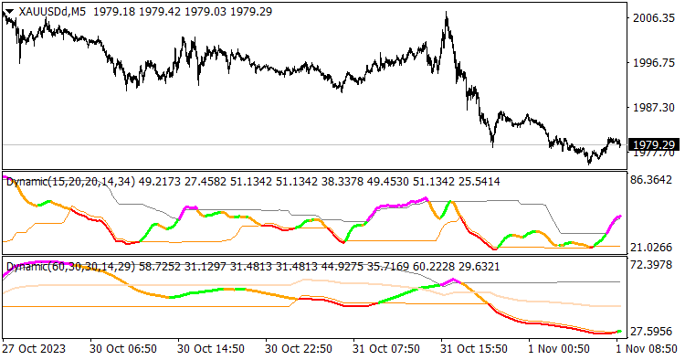Click the 31 Oct 15:50 time axis label
The image size is (685, 360).
(474, 349)
